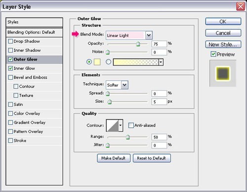Open the Contour picker arrow
This screenshot has height=192, width=247.
pyautogui.click(x=121, y=126)
